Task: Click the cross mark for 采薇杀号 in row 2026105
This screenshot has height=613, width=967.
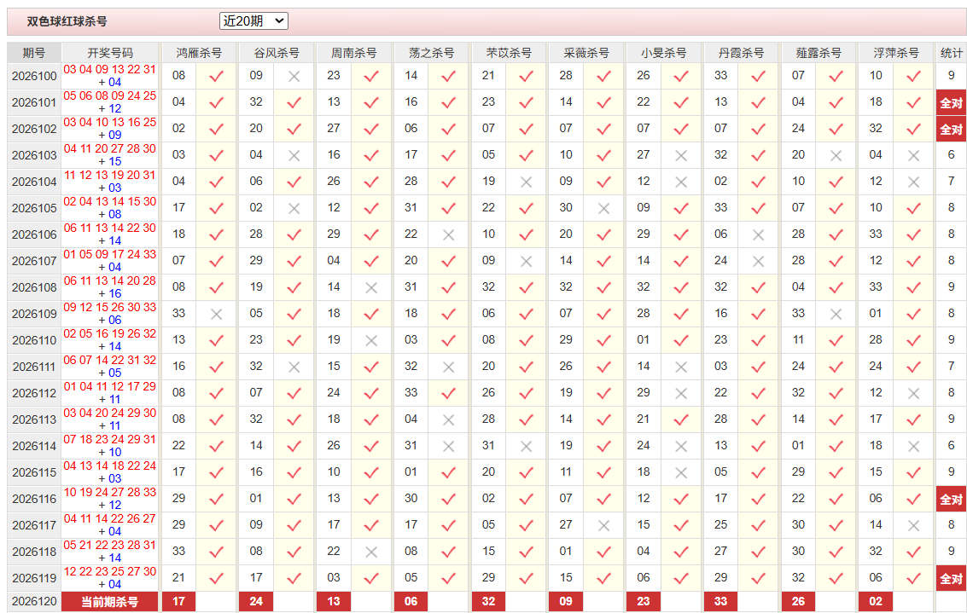Action: 603,209
